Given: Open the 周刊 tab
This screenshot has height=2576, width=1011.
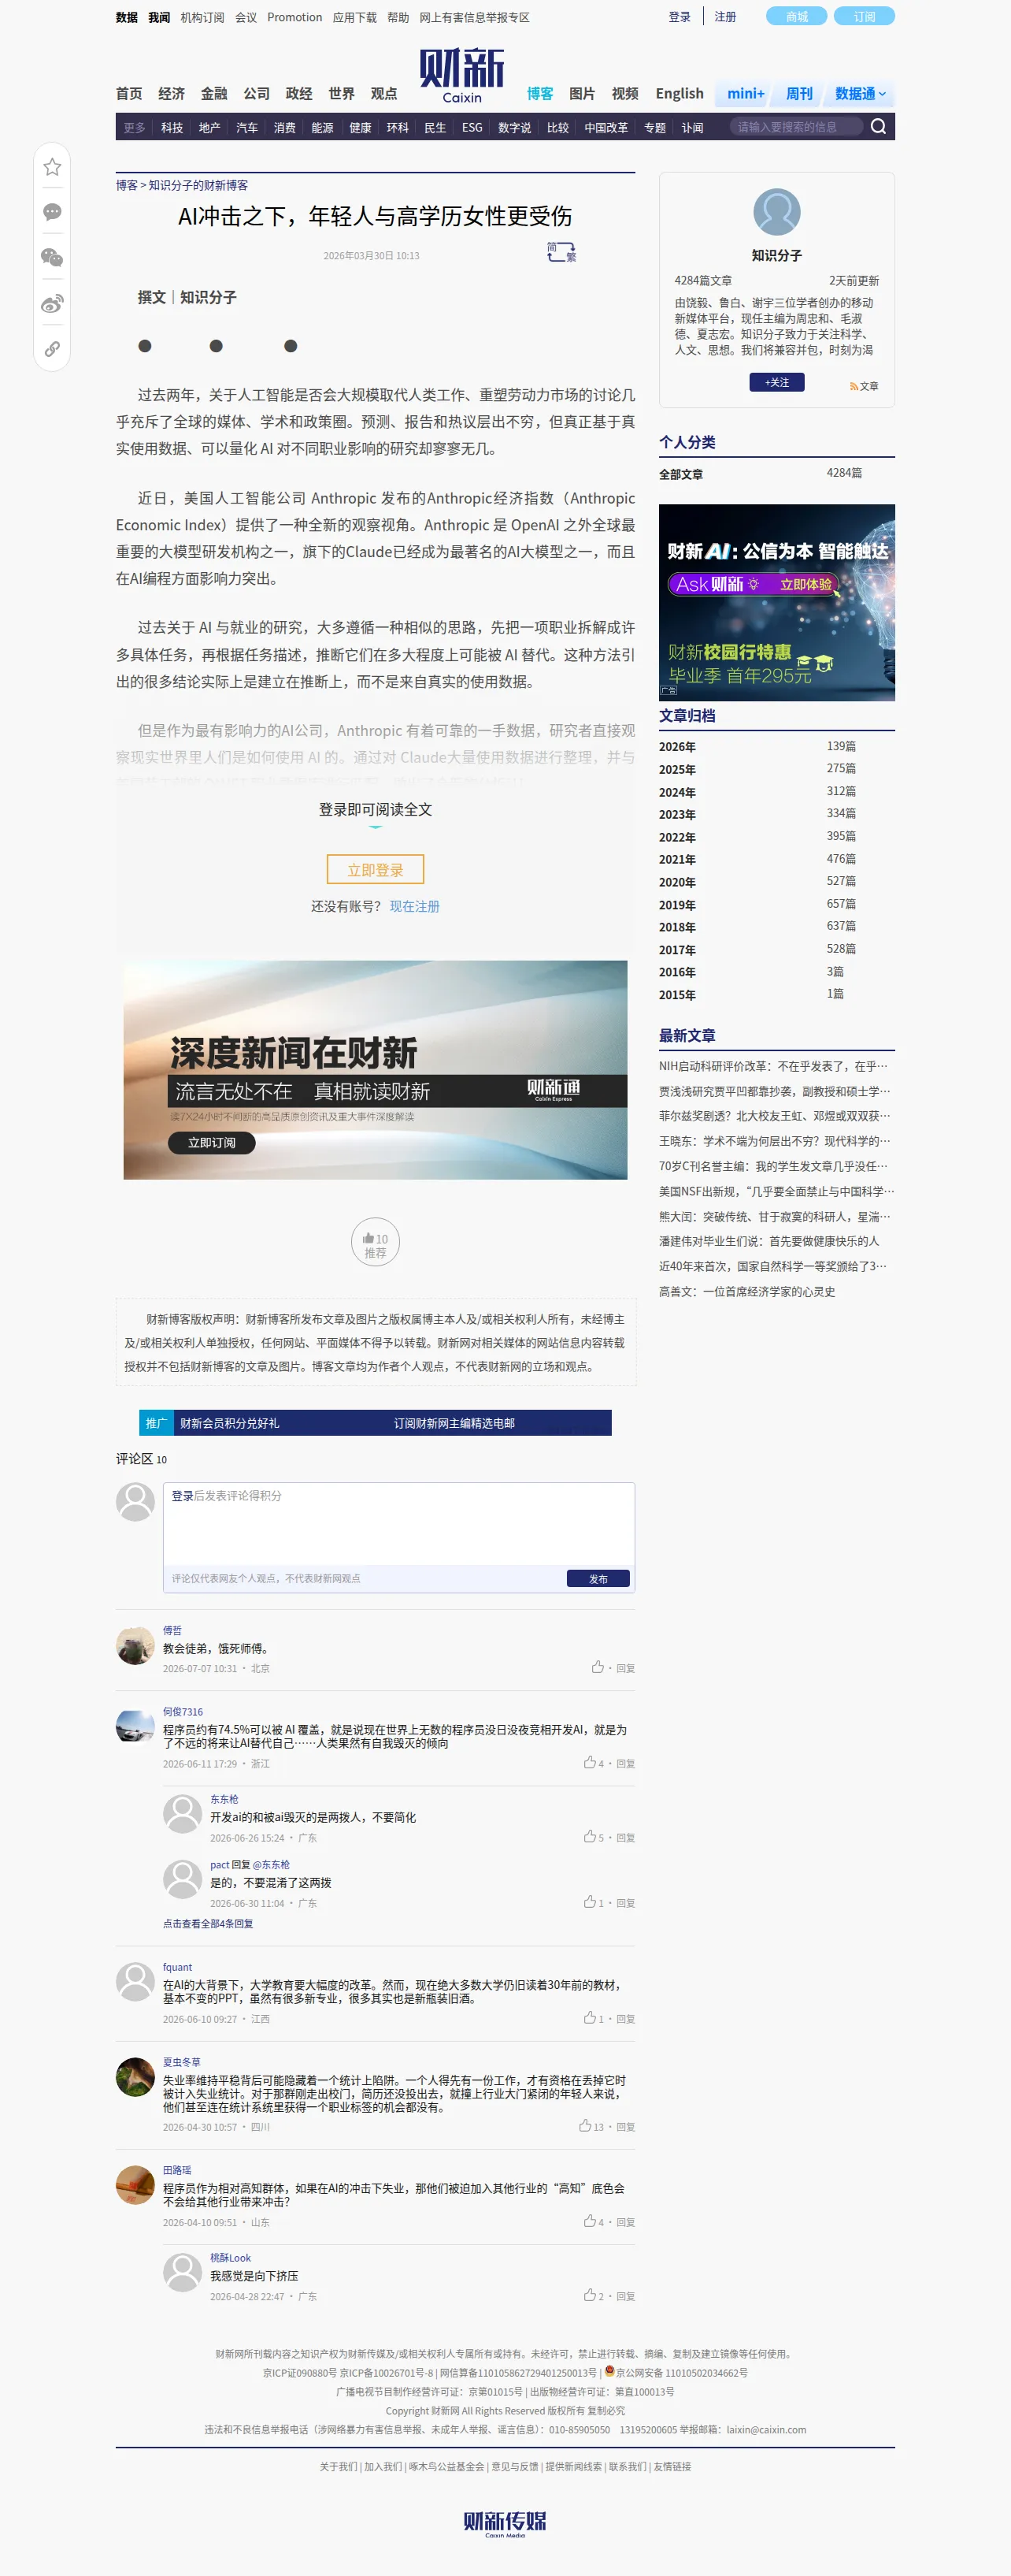Looking at the screenshot, I should click(x=798, y=94).
